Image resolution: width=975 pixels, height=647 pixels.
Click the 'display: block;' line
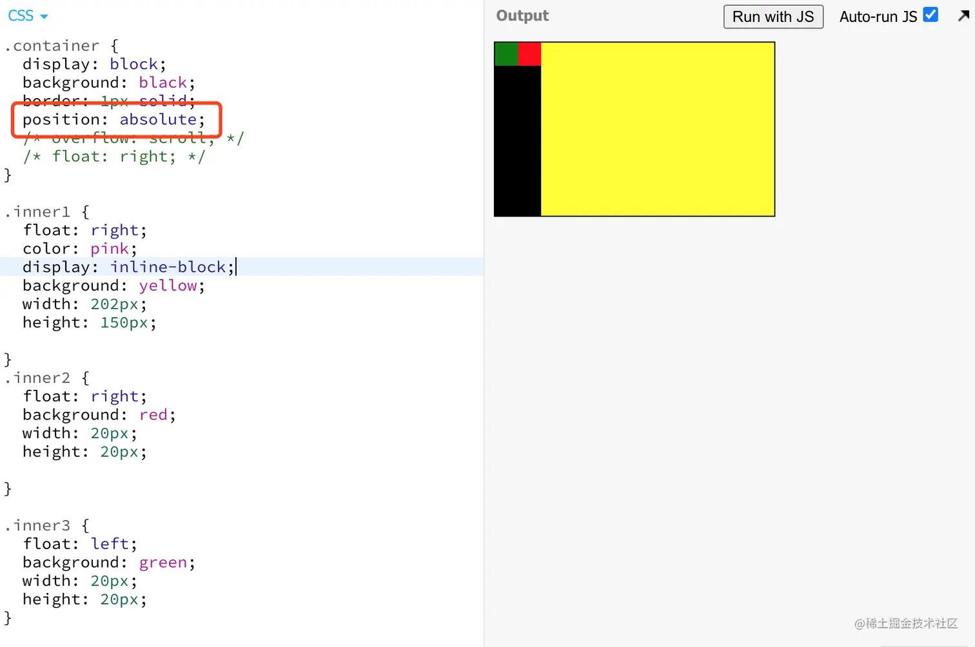[x=94, y=64]
